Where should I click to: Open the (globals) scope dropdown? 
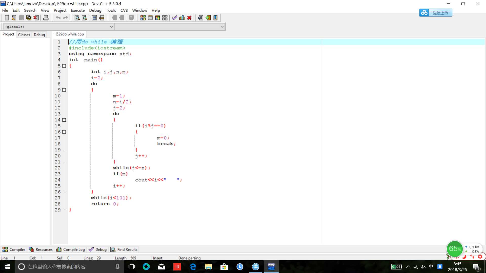pyautogui.click(x=58, y=27)
